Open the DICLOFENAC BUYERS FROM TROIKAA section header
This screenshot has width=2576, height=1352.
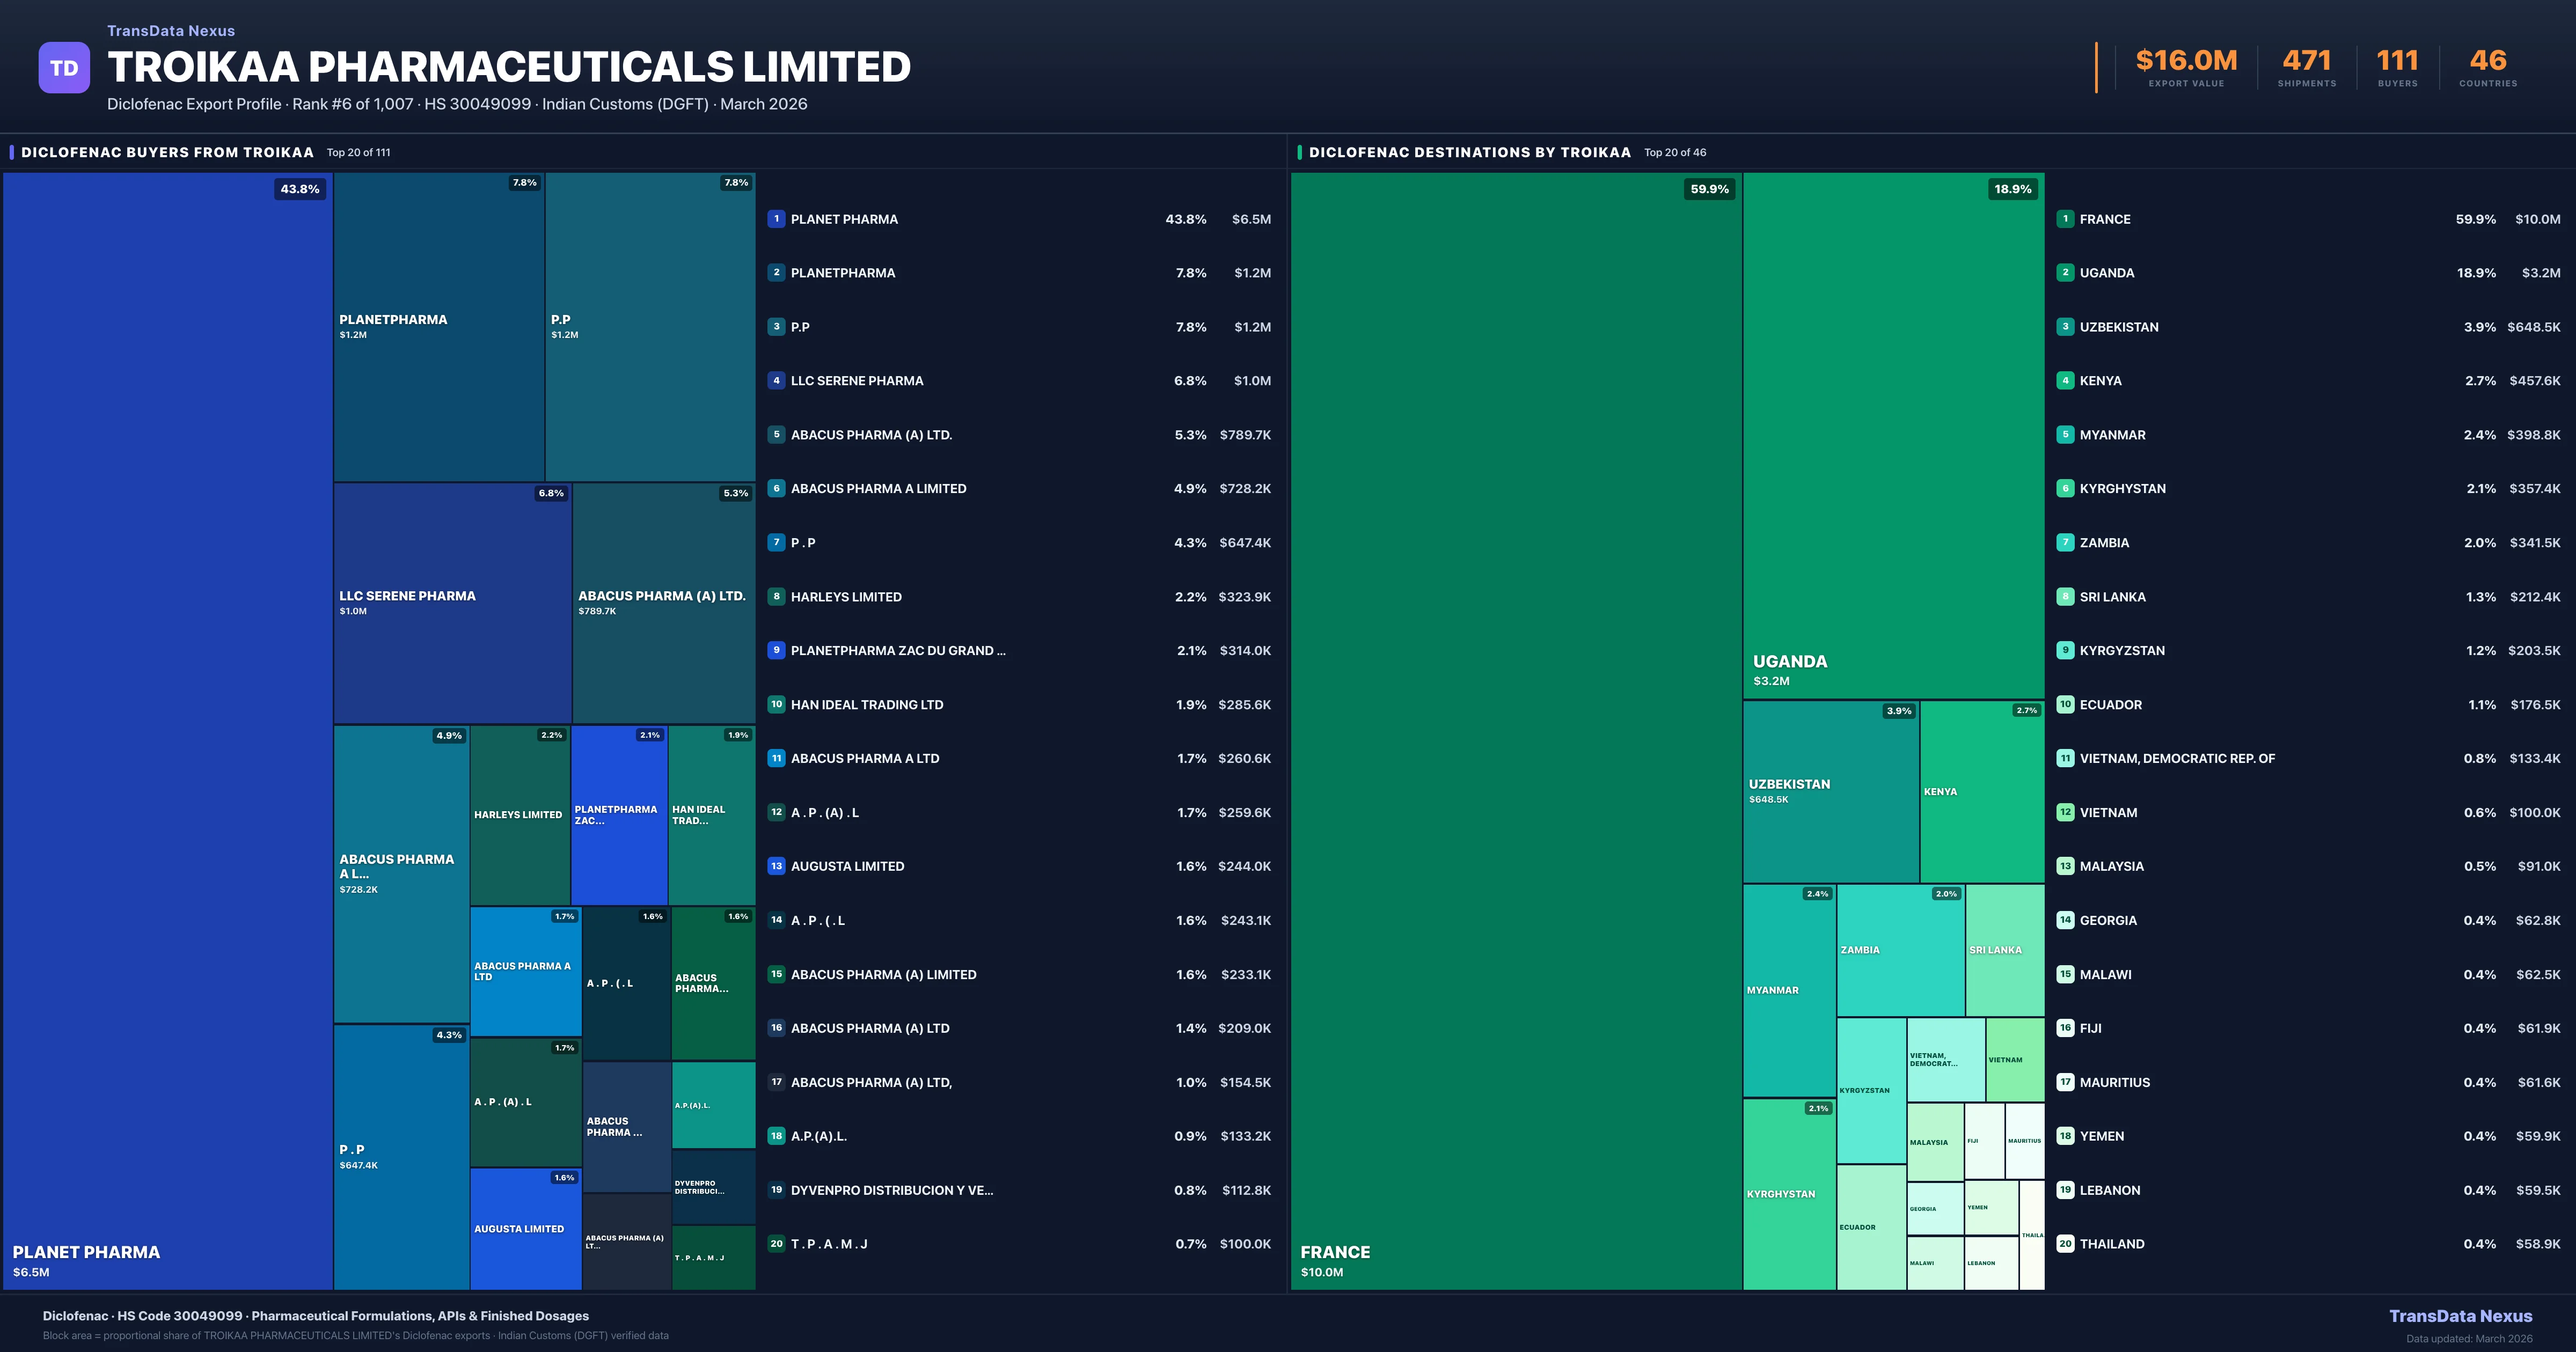click(167, 152)
